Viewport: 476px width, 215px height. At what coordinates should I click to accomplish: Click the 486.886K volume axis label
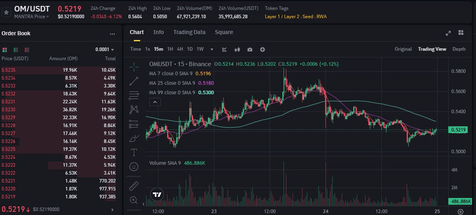460,201
